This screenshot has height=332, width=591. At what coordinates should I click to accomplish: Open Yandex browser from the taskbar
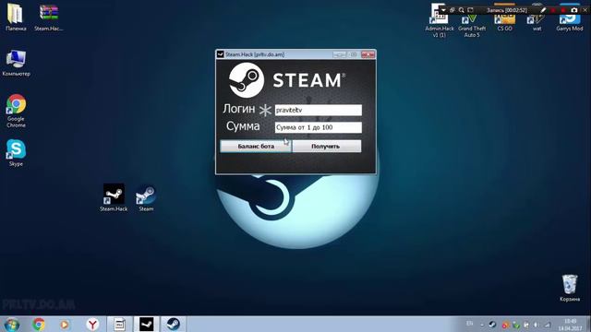pos(92,324)
